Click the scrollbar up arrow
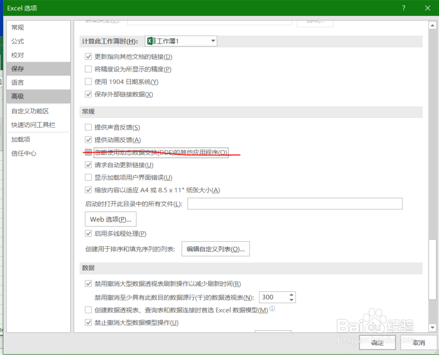The width and height of the screenshot is (439, 355). click(x=432, y=25)
